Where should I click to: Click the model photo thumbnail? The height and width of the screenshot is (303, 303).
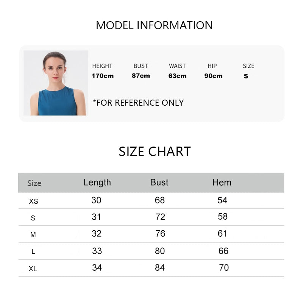point(56,83)
